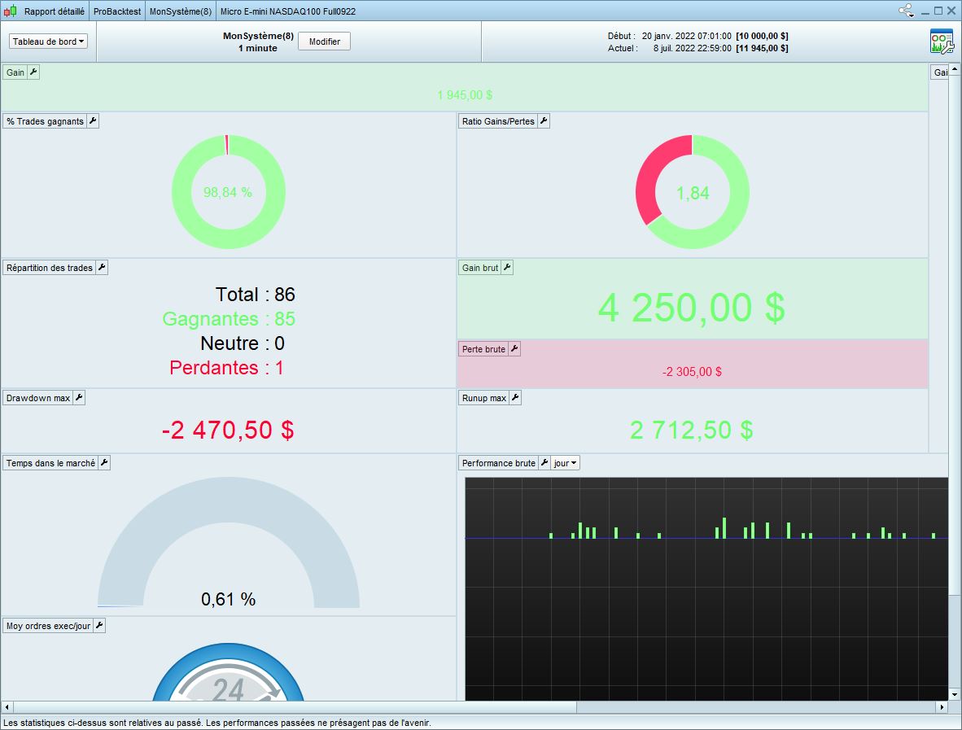The height and width of the screenshot is (730, 962).
Task: Switch to the Rapport détaillé tab
Action: tap(54, 11)
